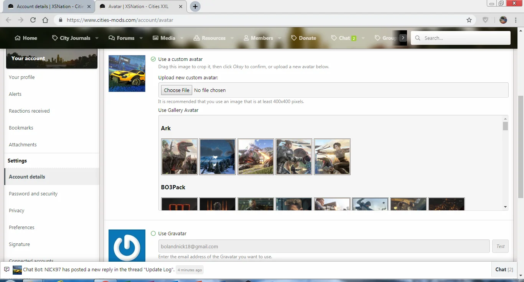Open the City Journals menu item

coord(71,38)
